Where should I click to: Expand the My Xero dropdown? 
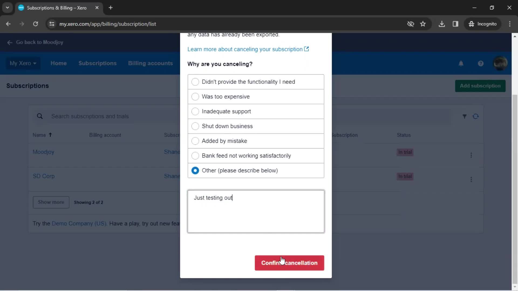(23, 63)
